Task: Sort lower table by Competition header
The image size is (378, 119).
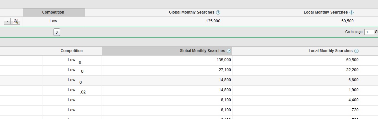Action: click(x=72, y=51)
